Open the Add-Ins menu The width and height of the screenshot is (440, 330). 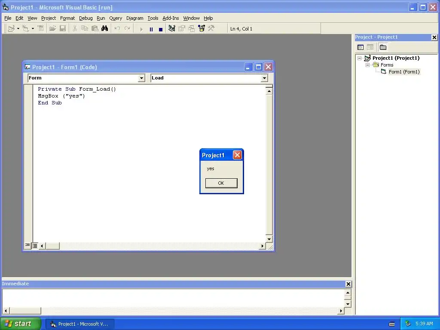click(171, 18)
